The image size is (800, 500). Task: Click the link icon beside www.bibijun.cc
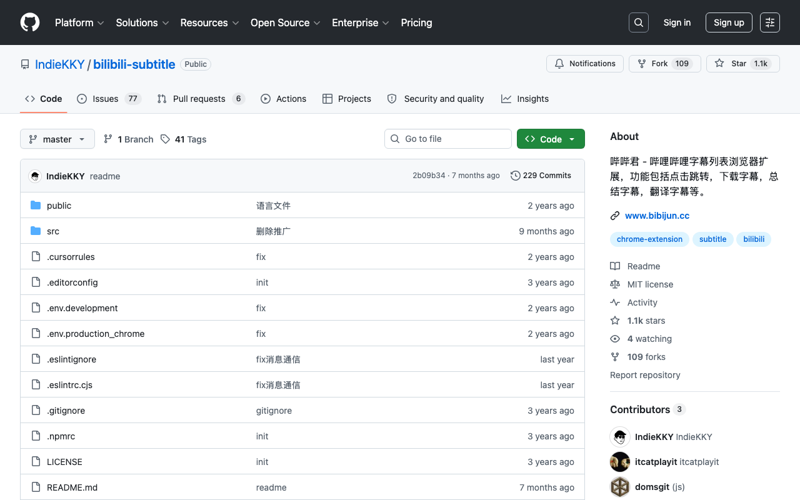tap(615, 216)
